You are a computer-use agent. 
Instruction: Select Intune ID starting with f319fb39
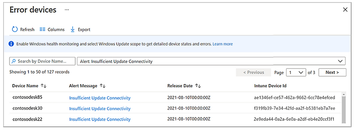[x=295, y=108]
